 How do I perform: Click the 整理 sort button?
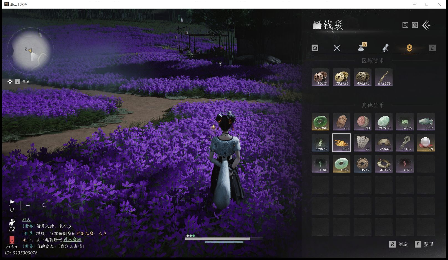pos(424,244)
